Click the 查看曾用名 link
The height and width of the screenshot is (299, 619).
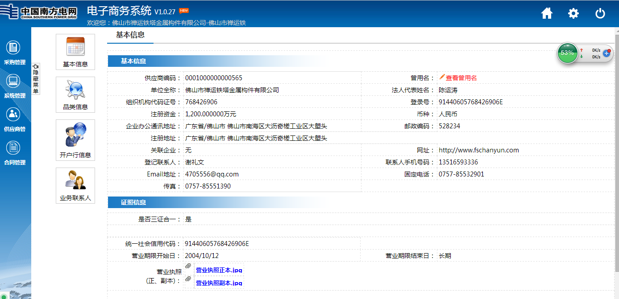point(461,78)
